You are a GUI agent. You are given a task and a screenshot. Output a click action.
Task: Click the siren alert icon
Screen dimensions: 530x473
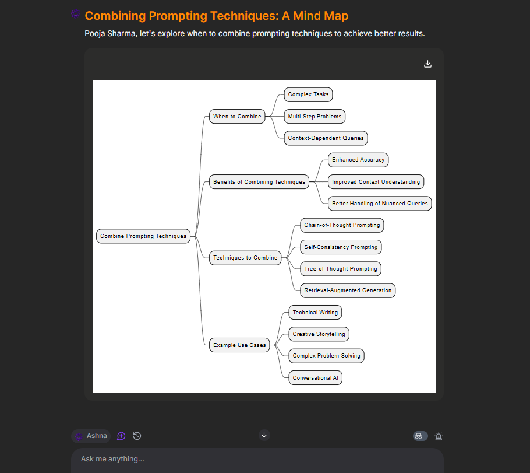pyautogui.click(x=439, y=436)
